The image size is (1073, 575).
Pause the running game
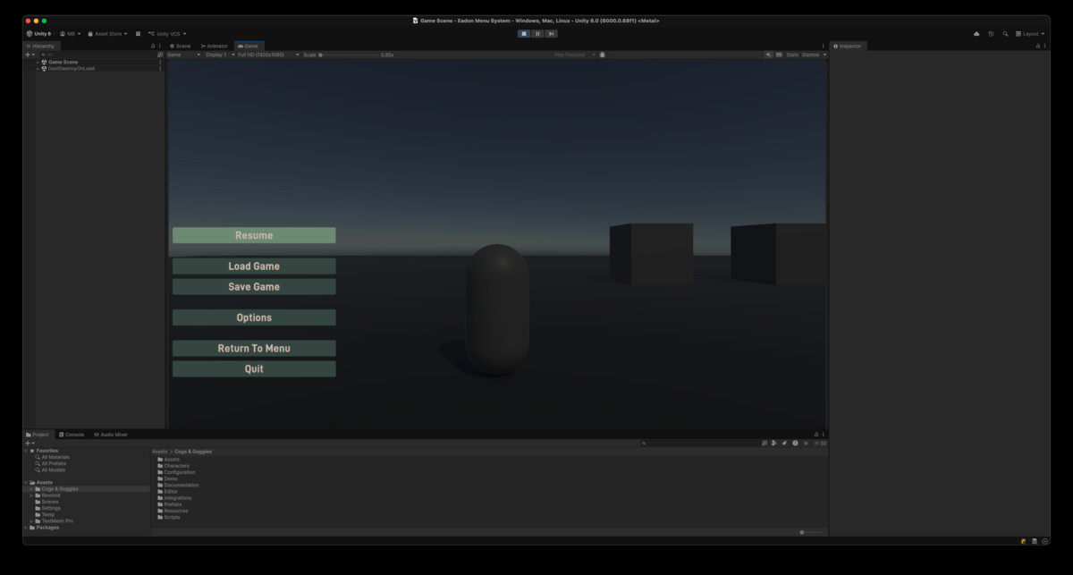(x=537, y=33)
